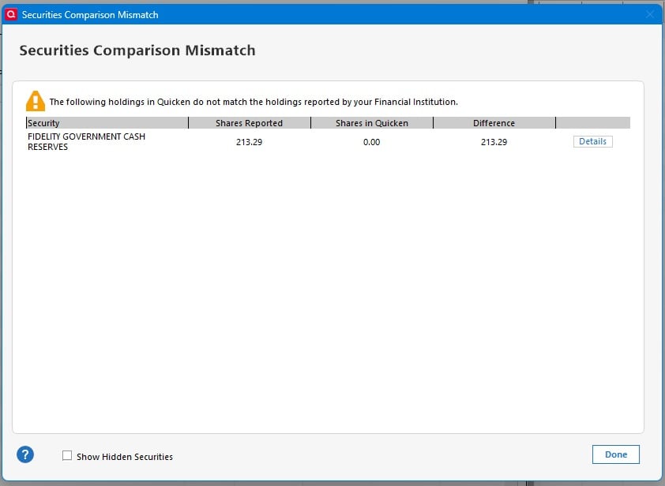665x486 pixels.
Task: Sort by the Difference column header
Action: point(494,123)
